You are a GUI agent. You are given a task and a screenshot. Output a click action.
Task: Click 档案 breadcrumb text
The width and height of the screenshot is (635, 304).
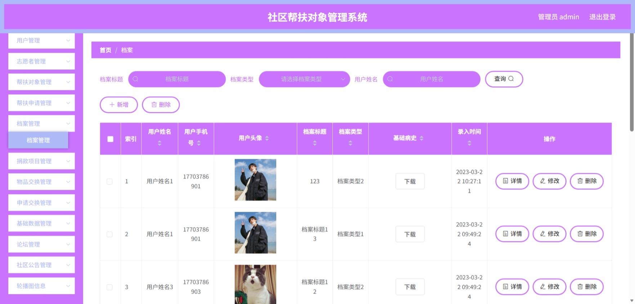click(x=127, y=50)
